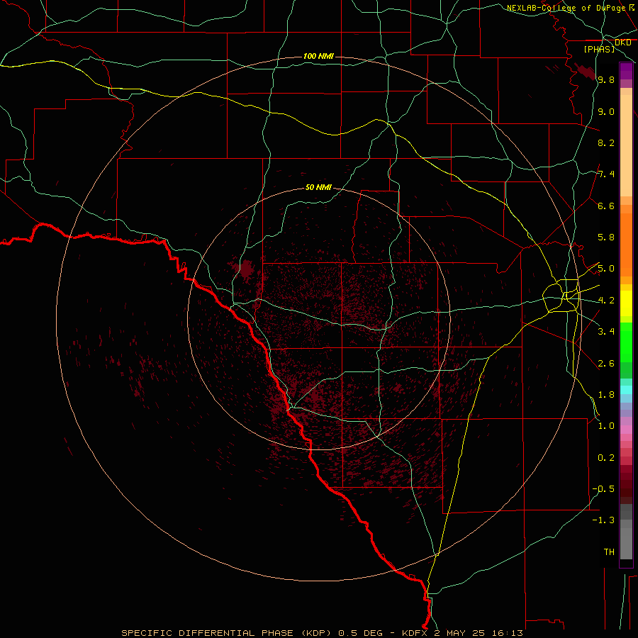The image size is (638, 638).
Task: Click the "KDFX" radar site identifier
Action: coord(414,633)
